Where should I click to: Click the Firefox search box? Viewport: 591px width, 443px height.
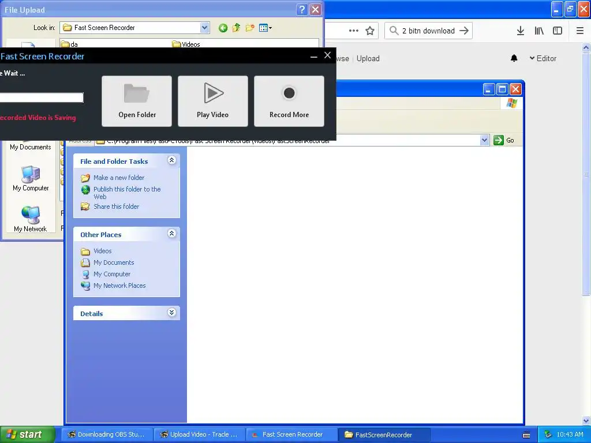tap(428, 31)
